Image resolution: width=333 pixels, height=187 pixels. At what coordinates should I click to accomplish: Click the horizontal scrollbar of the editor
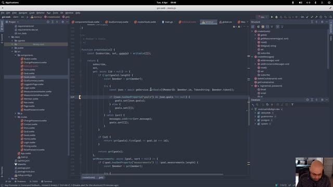152,175
